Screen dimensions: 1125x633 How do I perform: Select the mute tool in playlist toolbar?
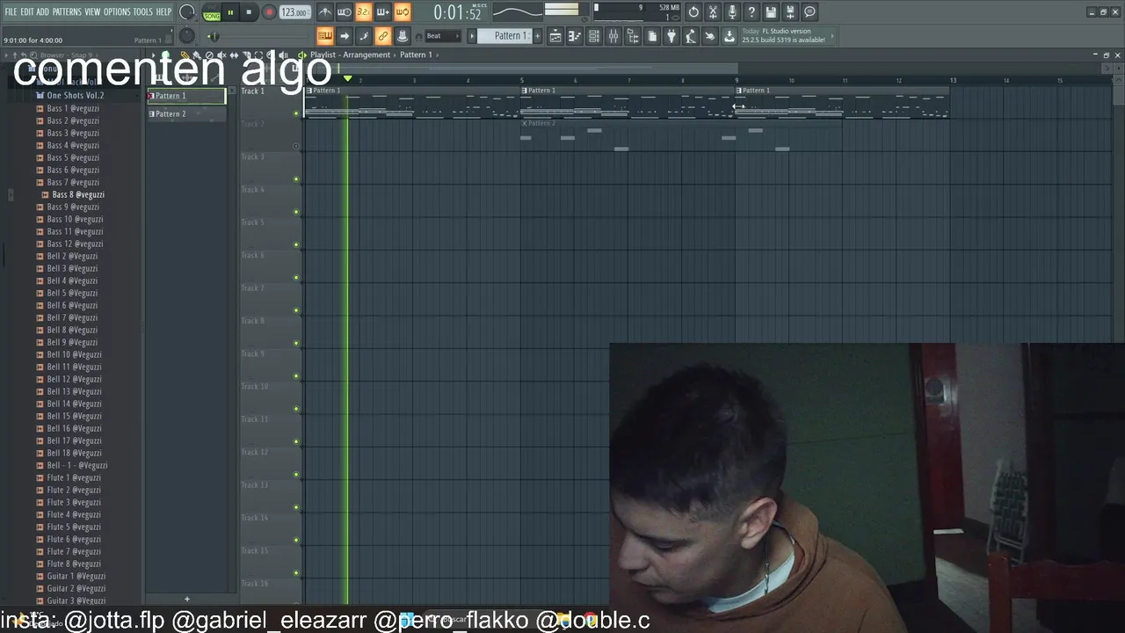[221, 55]
